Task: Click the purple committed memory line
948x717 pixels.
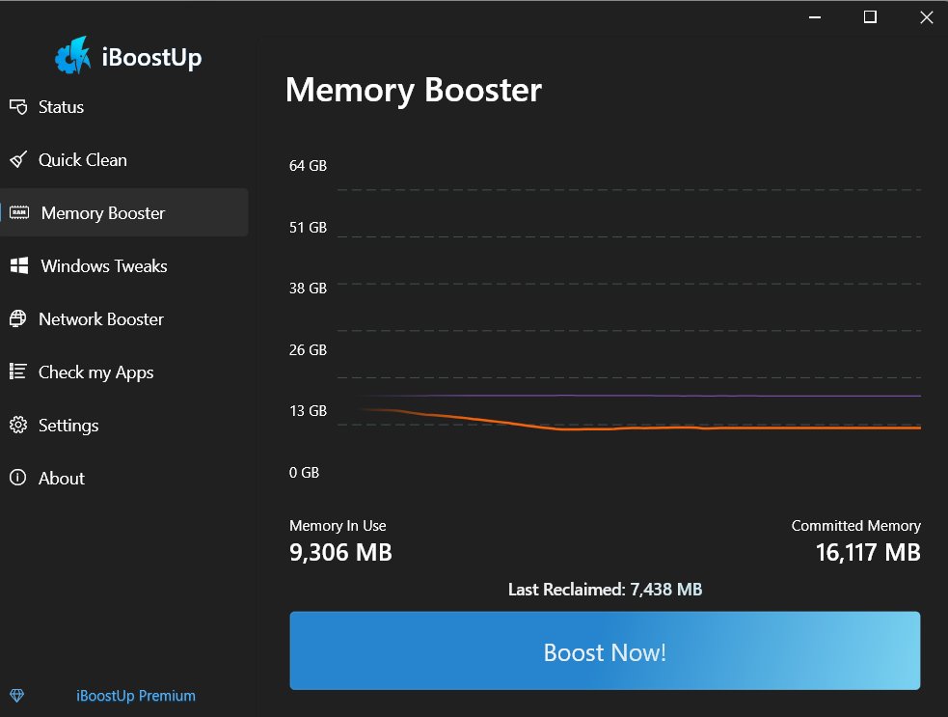Action: click(641, 396)
